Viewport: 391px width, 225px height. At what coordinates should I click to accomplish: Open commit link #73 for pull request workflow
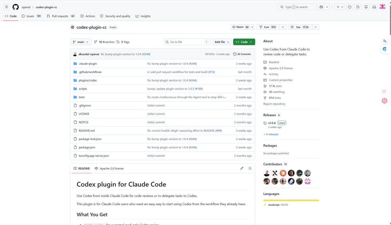point(211,72)
